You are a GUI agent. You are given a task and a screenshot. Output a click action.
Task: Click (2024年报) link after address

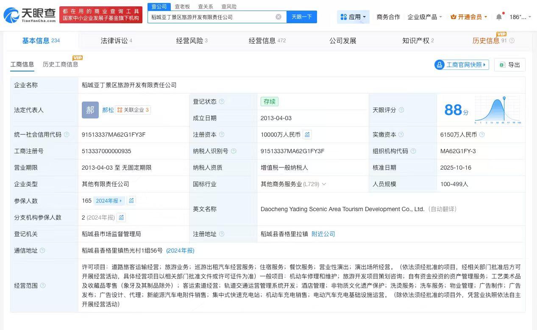pyautogui.click(x=180, y=250)
